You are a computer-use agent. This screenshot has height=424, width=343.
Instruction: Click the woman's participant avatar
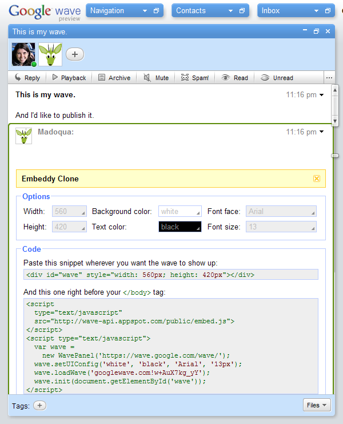click(x=23, y=54)
